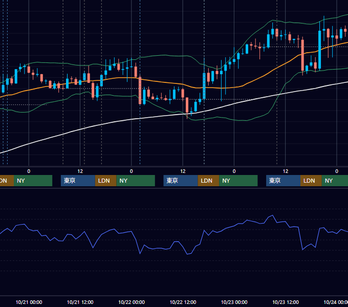Select the NY session block starting 10/22 evening
This screenshot has height=307, width=348.
(238, 181)
